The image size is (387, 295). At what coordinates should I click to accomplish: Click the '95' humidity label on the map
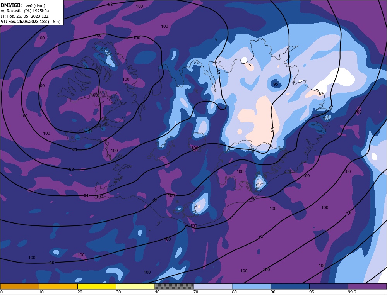276,84
